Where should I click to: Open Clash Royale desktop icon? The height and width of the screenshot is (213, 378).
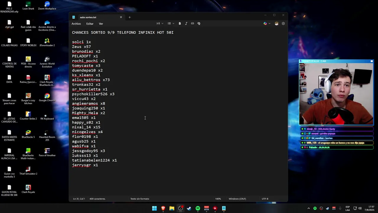[28, 189]
